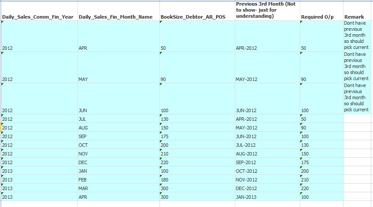Select the cell showing JAN-2013
The height and width of the screenshot is (207, 373).
pos(267,197)
